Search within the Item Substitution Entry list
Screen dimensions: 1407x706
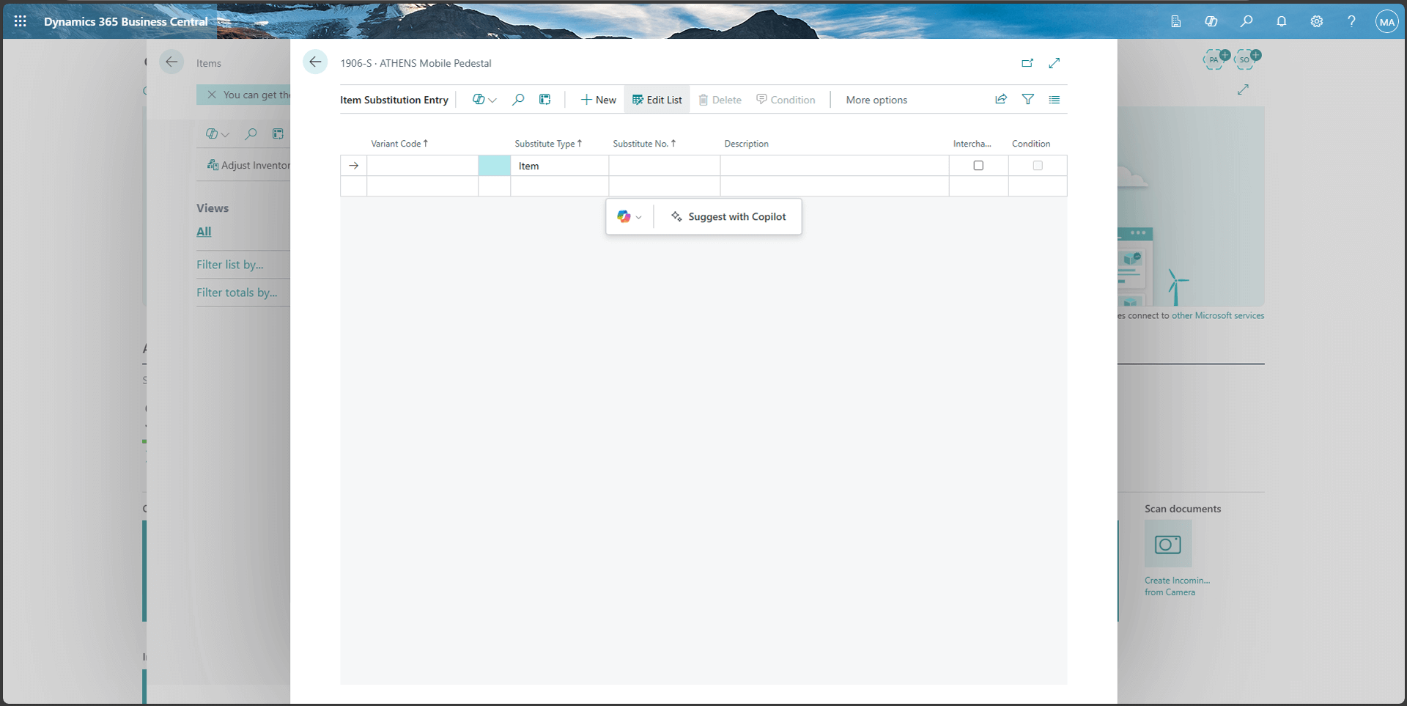tap(518, 99)
